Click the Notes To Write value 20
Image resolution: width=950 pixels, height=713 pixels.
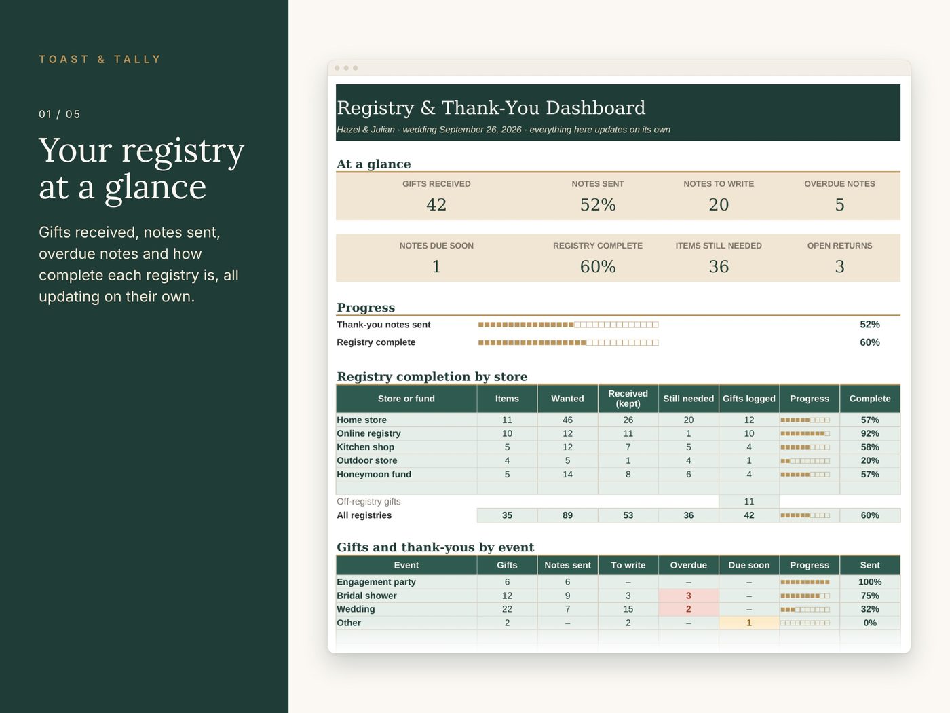[x=719, y=205]
